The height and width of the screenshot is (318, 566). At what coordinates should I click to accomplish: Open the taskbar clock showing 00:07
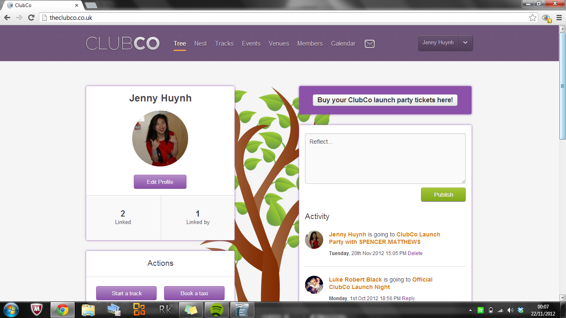(543, 310)
